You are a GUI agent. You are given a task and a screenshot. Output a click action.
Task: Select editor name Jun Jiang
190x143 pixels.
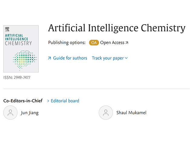click(30, 113)
